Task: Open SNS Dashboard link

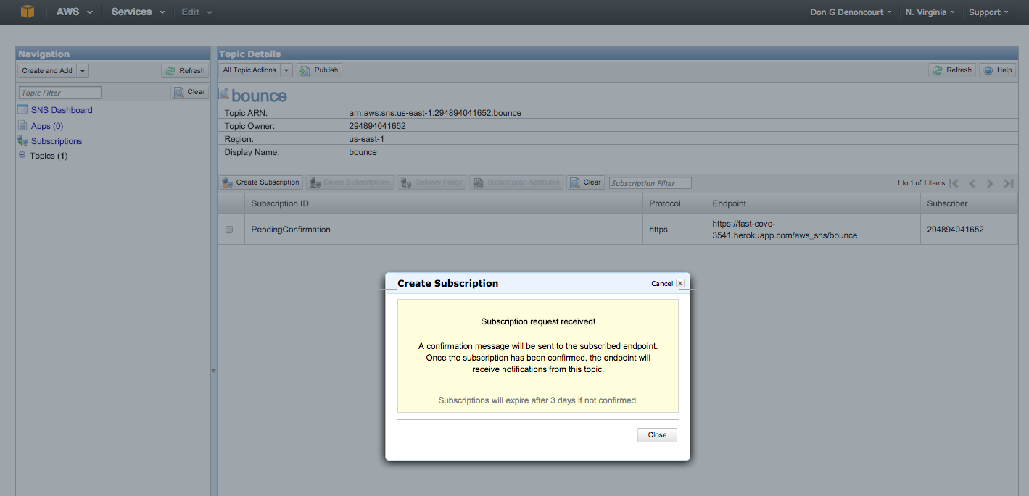Action: pos(62,110)
